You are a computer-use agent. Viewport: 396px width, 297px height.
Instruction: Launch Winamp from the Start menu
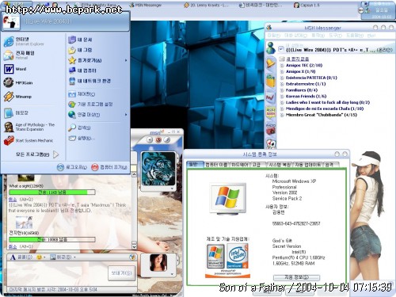[17, 97]
